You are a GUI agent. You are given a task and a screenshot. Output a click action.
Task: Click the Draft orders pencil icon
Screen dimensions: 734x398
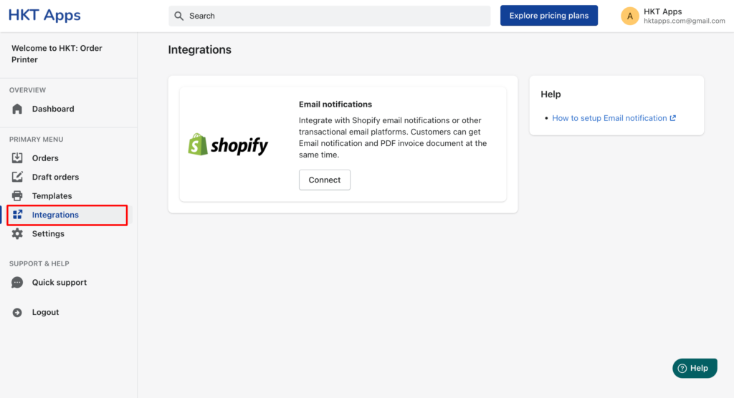(17, 177)
